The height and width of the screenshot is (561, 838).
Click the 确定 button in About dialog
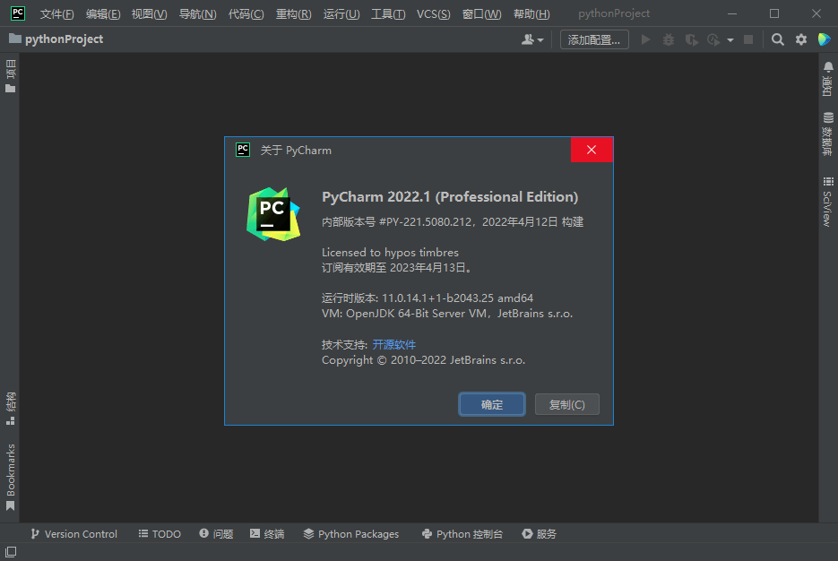point(492,404)
